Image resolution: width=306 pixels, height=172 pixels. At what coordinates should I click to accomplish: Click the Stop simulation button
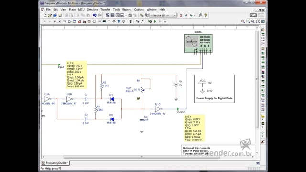coord(165,21)
